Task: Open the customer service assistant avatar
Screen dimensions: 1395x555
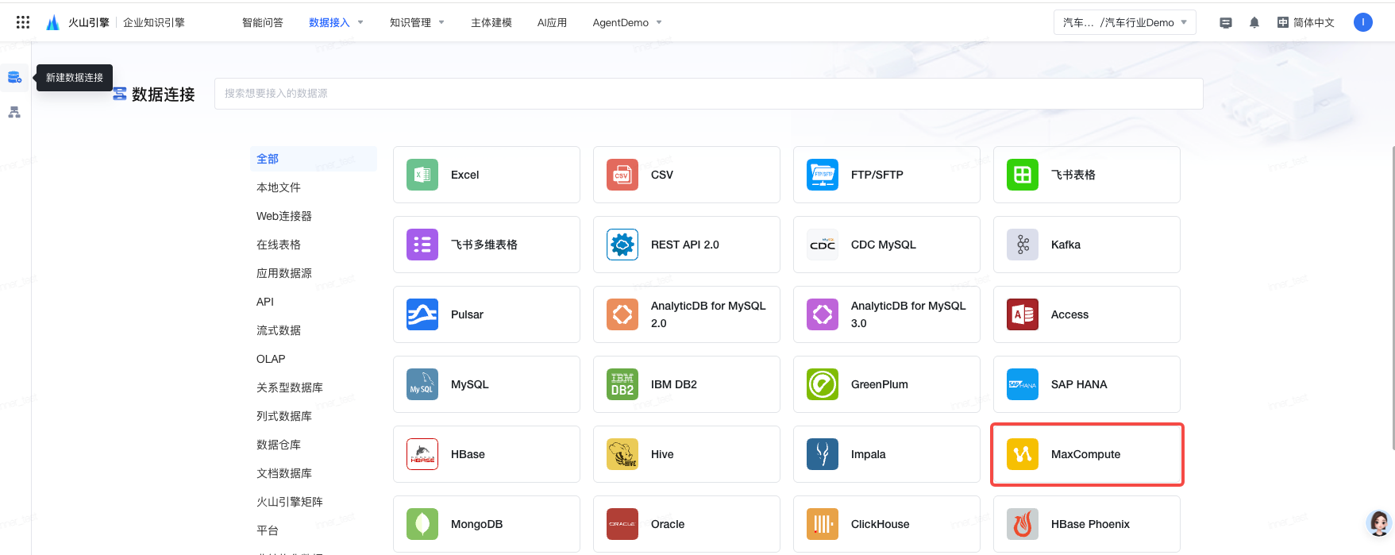Action: [x=1379, y=523]
